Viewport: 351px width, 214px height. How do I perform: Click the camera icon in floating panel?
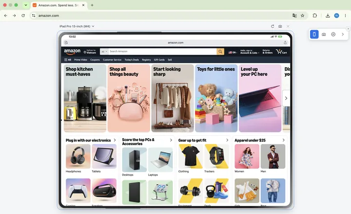coord(324,35)
